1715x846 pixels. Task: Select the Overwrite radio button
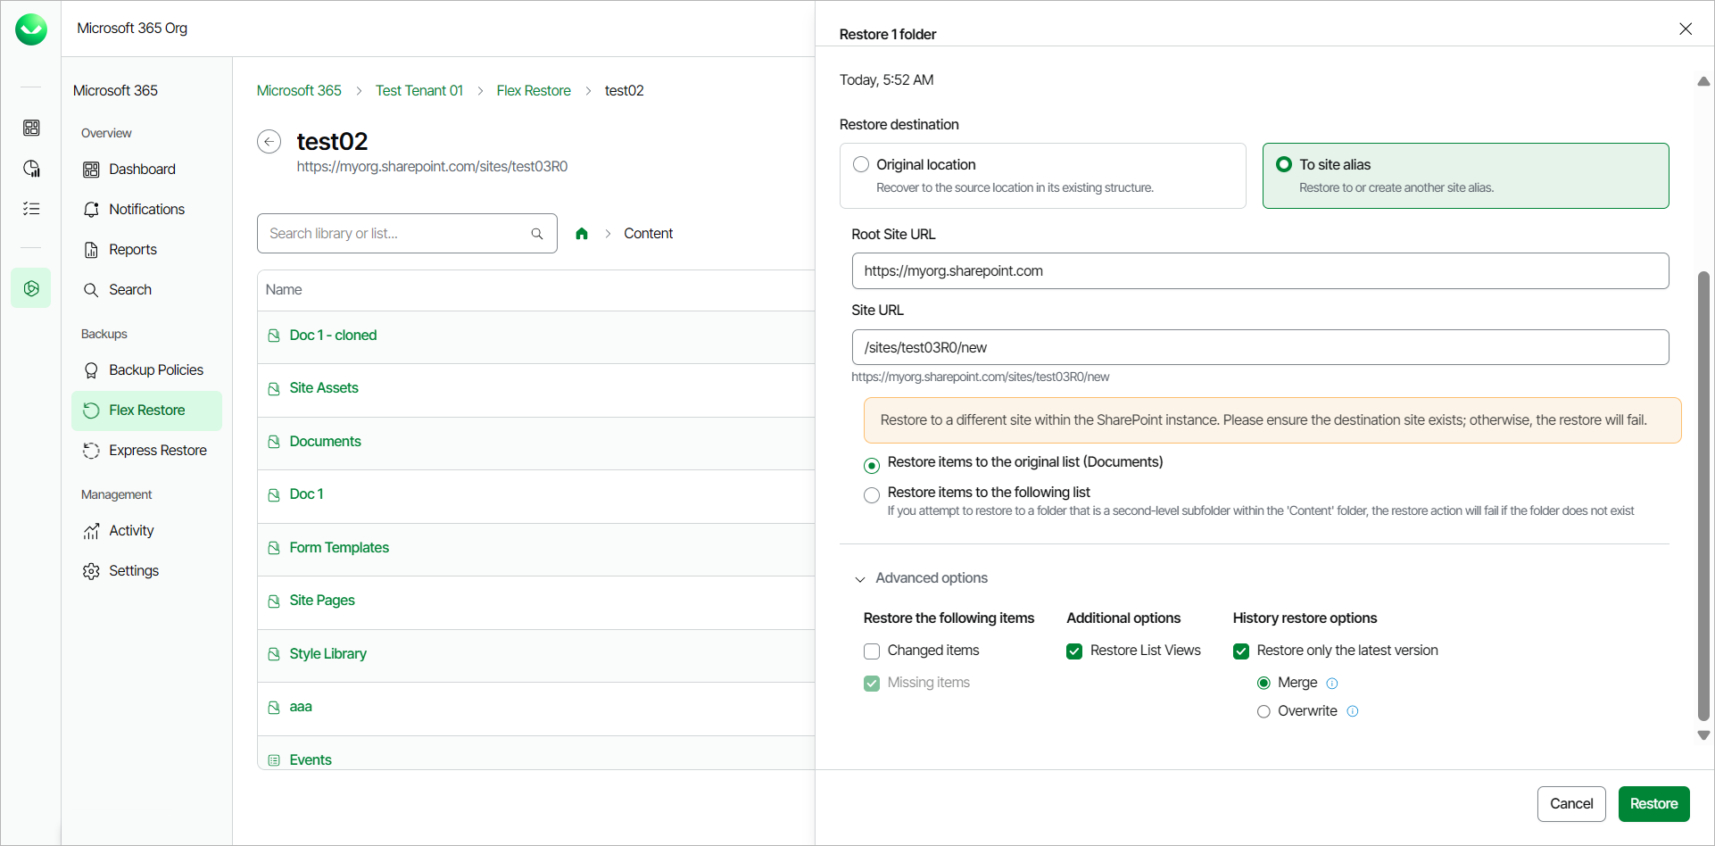1263,712
